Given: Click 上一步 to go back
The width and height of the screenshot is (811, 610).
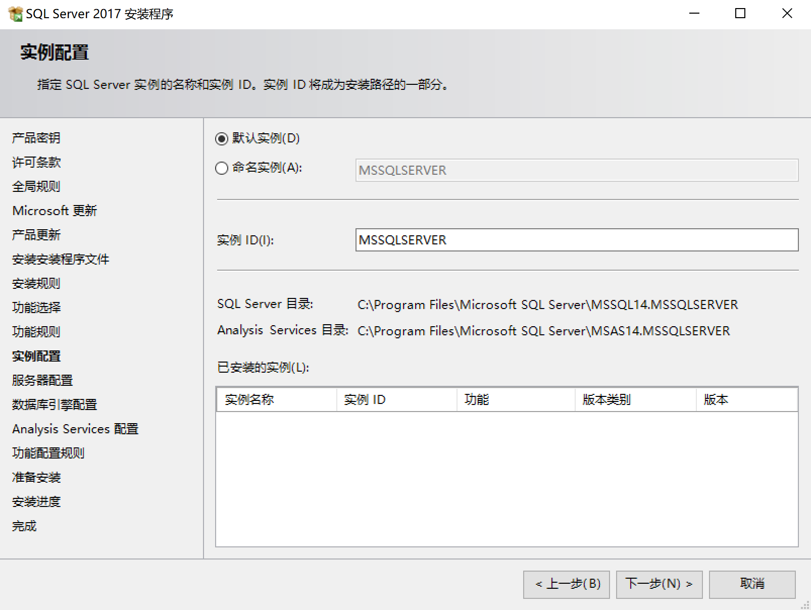Looking at the screenshot, I should (x=566, y=584).
